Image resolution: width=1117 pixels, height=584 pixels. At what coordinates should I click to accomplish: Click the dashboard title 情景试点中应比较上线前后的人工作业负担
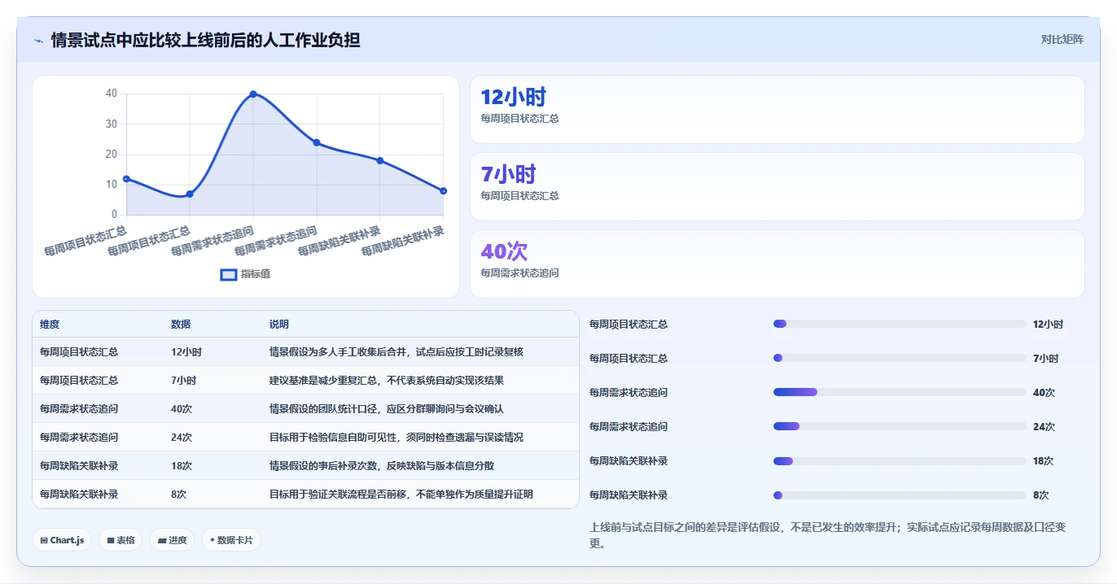pos(205,40)
